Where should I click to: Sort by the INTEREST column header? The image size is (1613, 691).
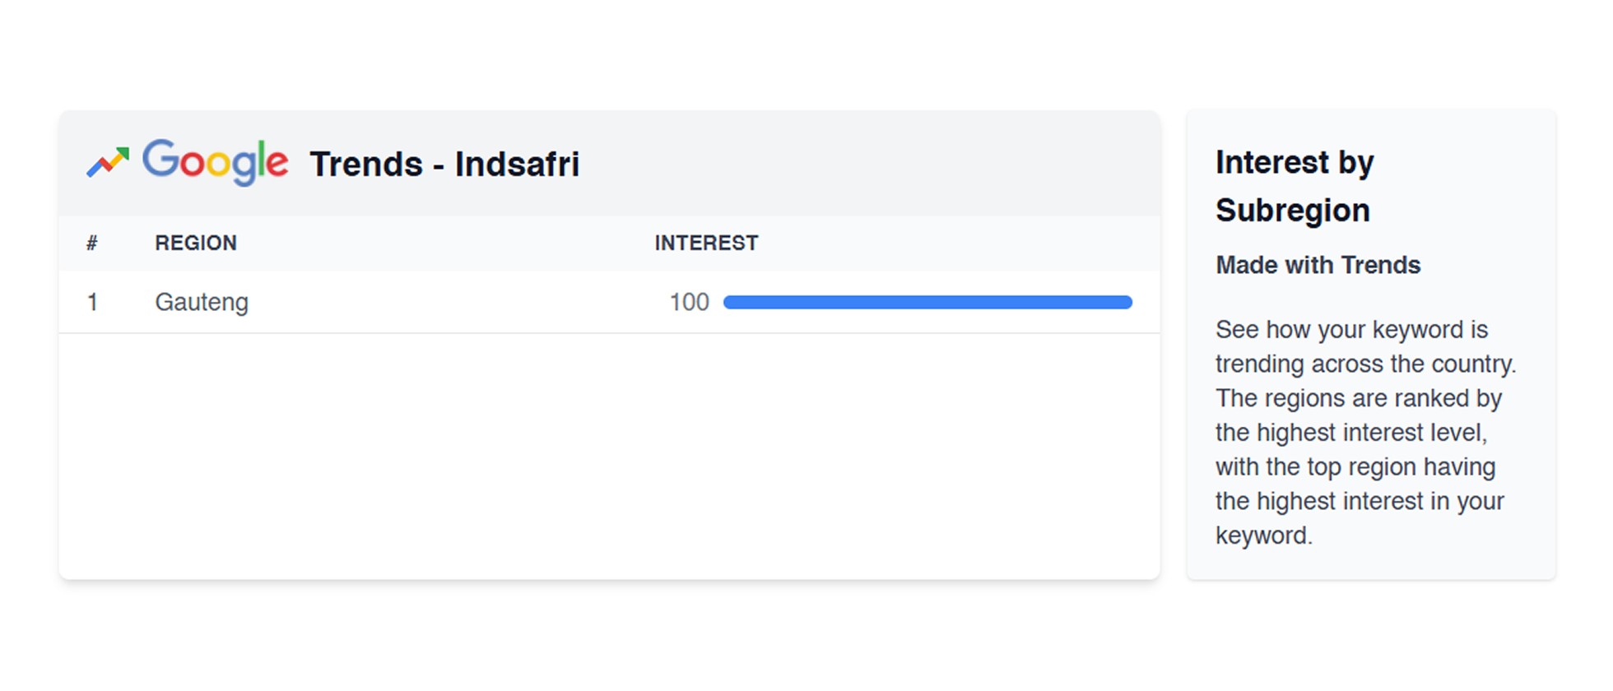(x=706, y=243)
